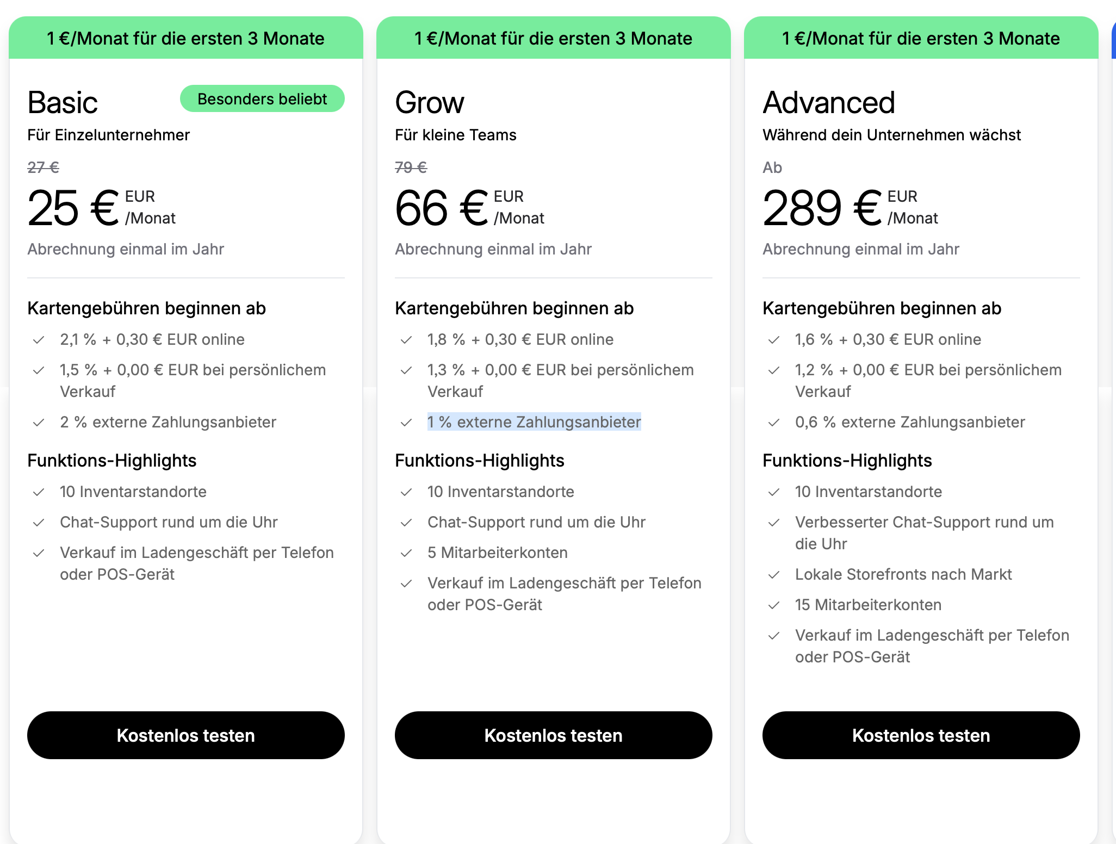Click the crossed-out 27 € price
Viewport: 1116px width, 844px height.
click(x=44, y=167)
